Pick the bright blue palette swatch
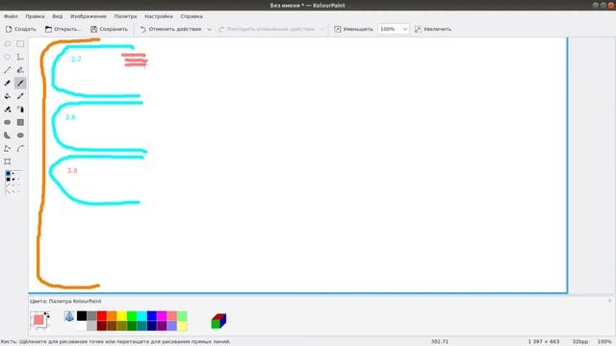Viewport: 616px width, 346px height. click(152, 316)
